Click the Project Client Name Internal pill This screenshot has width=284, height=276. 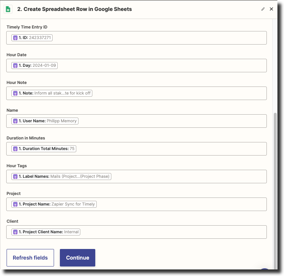[46, 232]
